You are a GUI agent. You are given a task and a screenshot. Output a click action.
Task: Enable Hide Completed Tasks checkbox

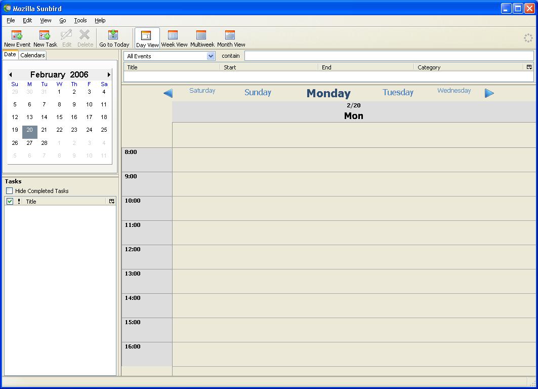tap(10, 191)
